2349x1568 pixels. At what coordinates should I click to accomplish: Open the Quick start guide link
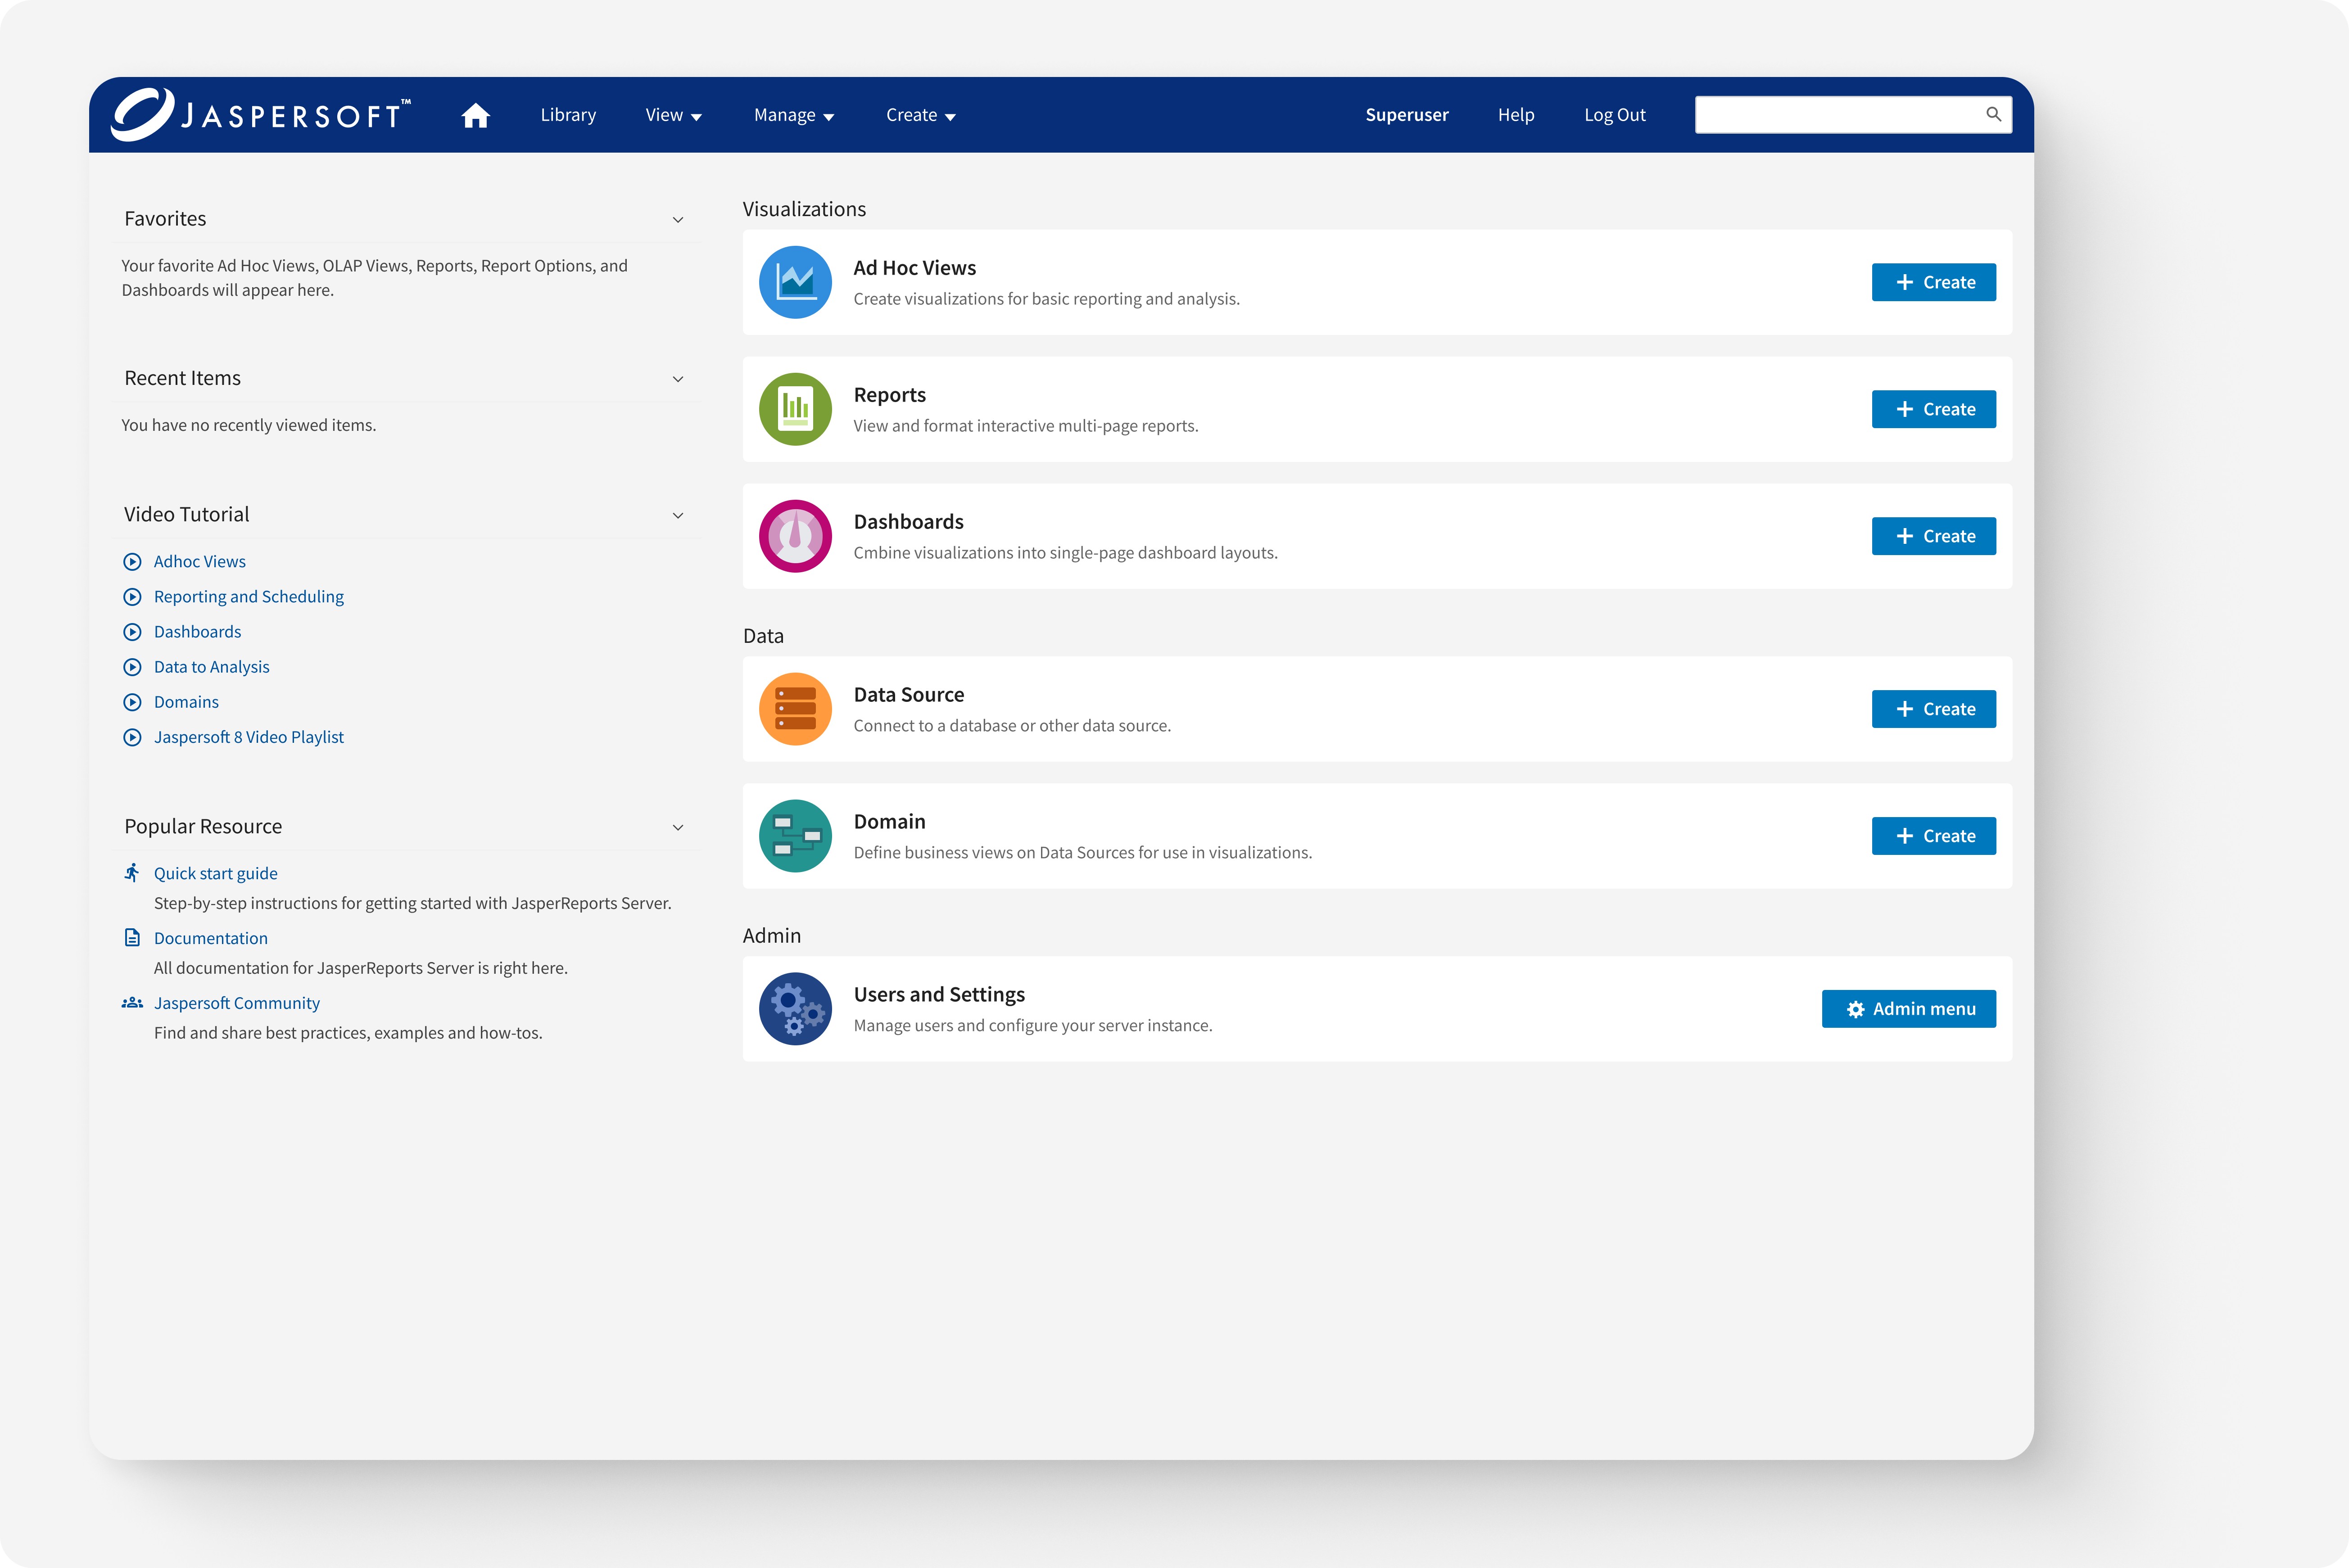click(x=215, y=873)
